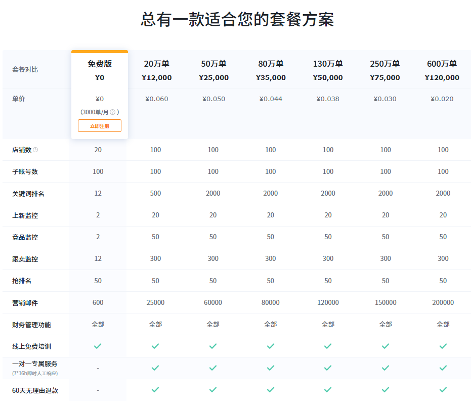Click 600万单 checkmark in 一对一专属服务 row

point(443,368)
